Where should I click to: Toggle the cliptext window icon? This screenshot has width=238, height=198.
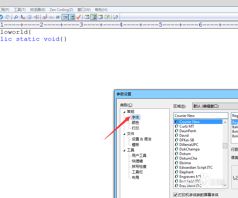pyautogui.click(x=87, y=17)
